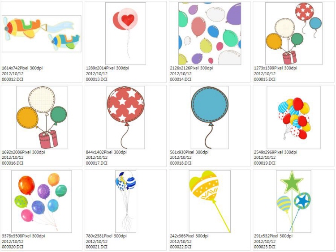336x252 pixels.
Task: Click the 000012.DCI filename label
Action: (x=13, y=79)
